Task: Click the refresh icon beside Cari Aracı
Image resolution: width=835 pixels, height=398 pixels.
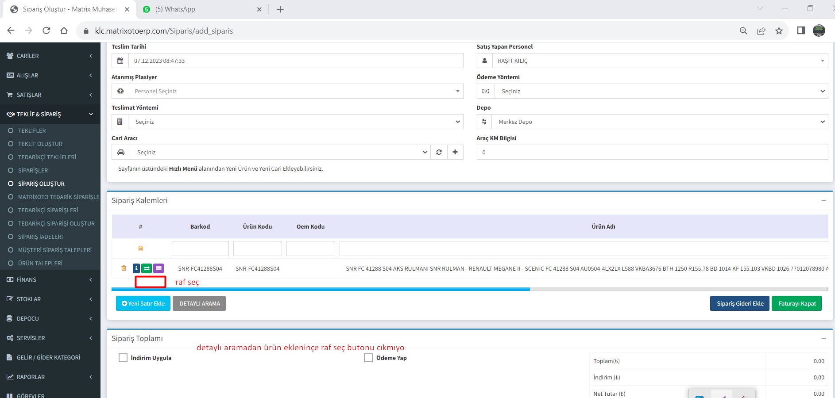Action: [x=439, y=152]
